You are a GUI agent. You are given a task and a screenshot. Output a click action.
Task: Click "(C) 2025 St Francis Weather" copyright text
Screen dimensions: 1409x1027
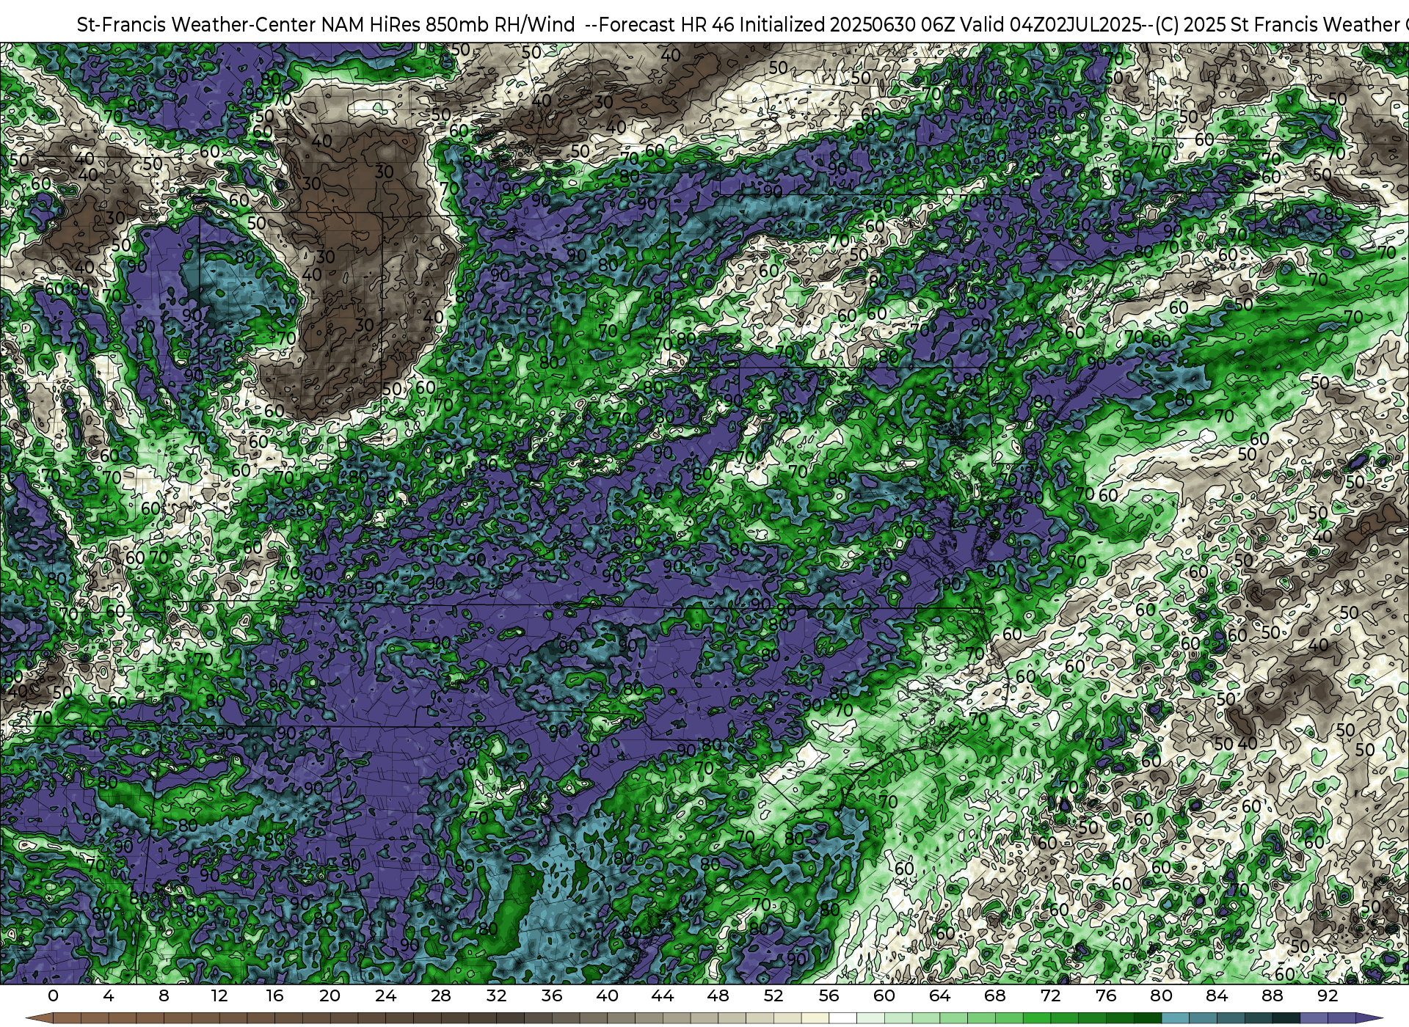pyautogui.click(x=1278, y=25)
